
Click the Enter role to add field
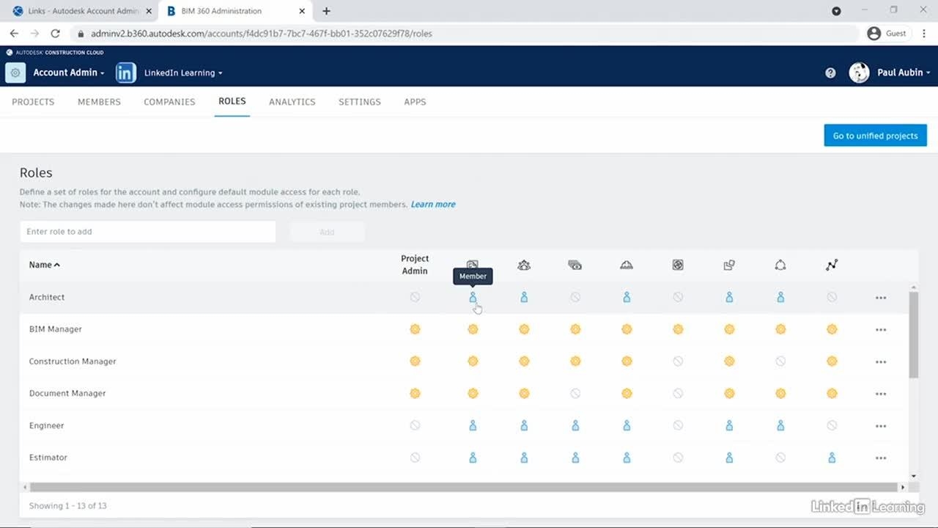pos(147,232)
